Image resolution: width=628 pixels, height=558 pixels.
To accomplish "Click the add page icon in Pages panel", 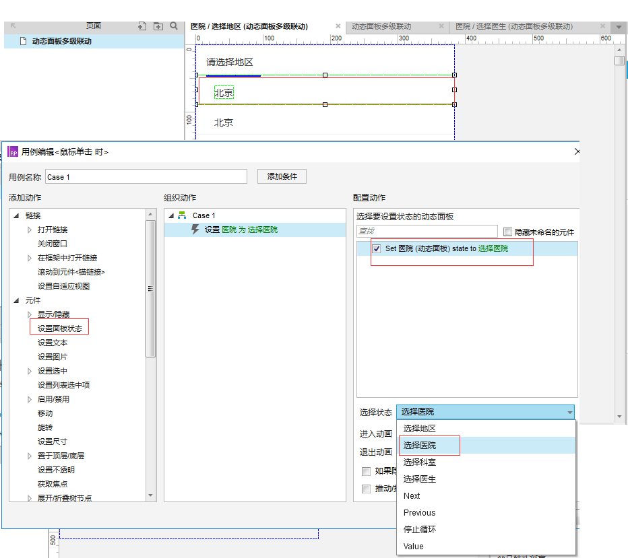I will tap(143, 26).
